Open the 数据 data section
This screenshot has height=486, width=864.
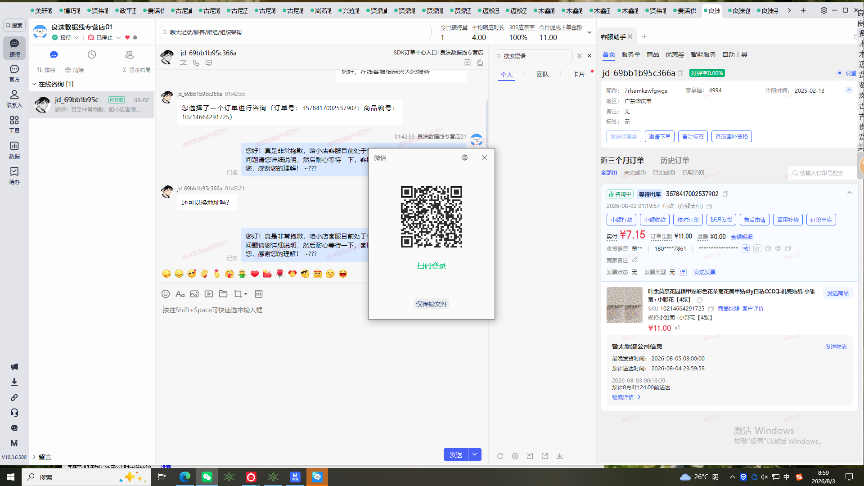pos(14,150)
